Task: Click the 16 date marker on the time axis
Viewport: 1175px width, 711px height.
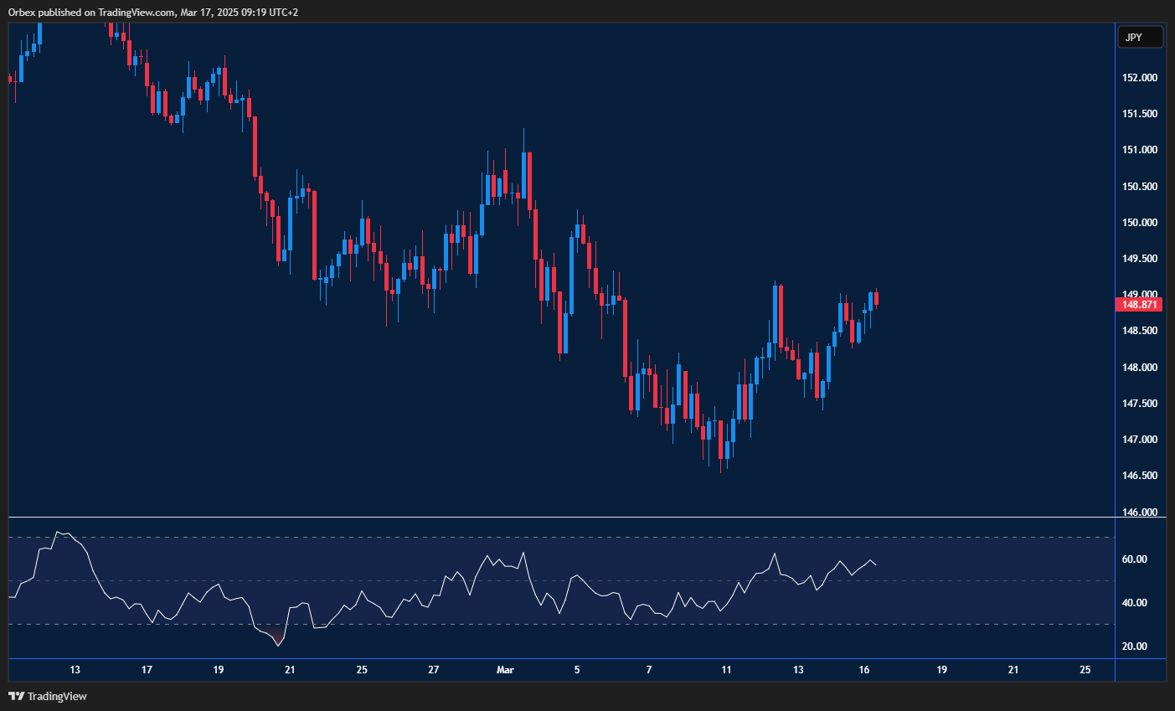Action: coord(864,670)
